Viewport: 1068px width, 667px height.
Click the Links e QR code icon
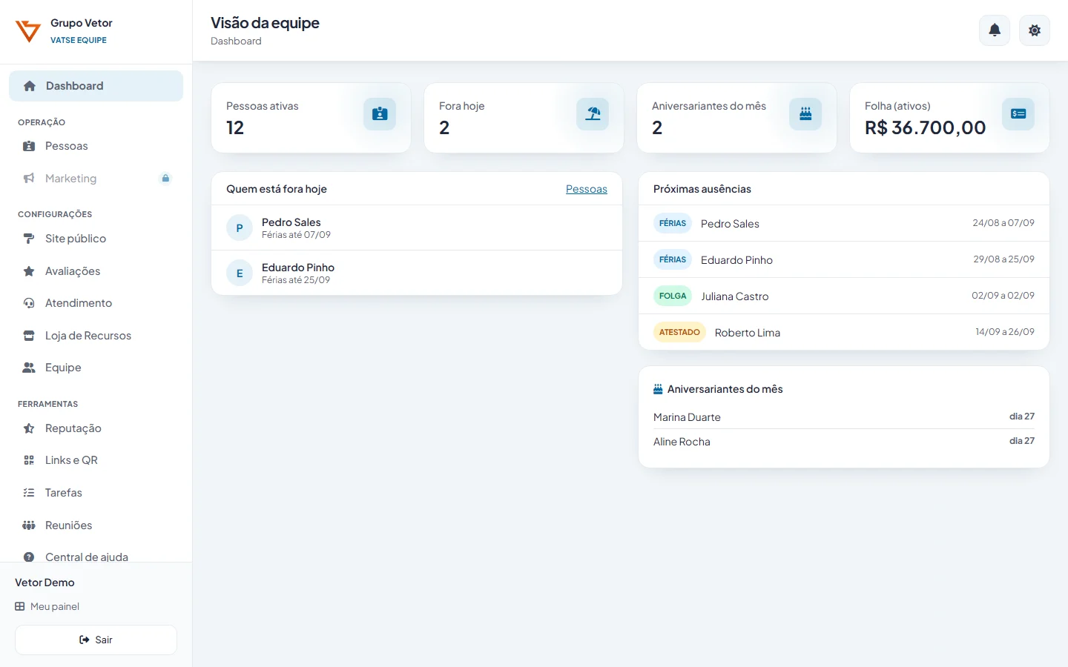[29, 460]
